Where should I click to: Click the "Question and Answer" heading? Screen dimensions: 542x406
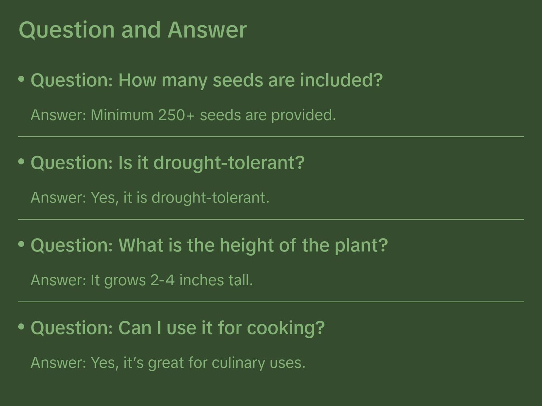click(x=132, y=30)
